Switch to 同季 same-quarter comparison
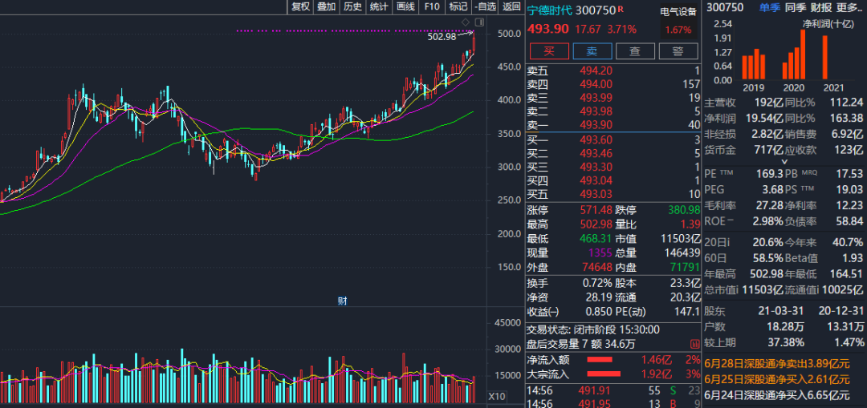This screenshot has height=408, width=867. click(x=796, y=7)
